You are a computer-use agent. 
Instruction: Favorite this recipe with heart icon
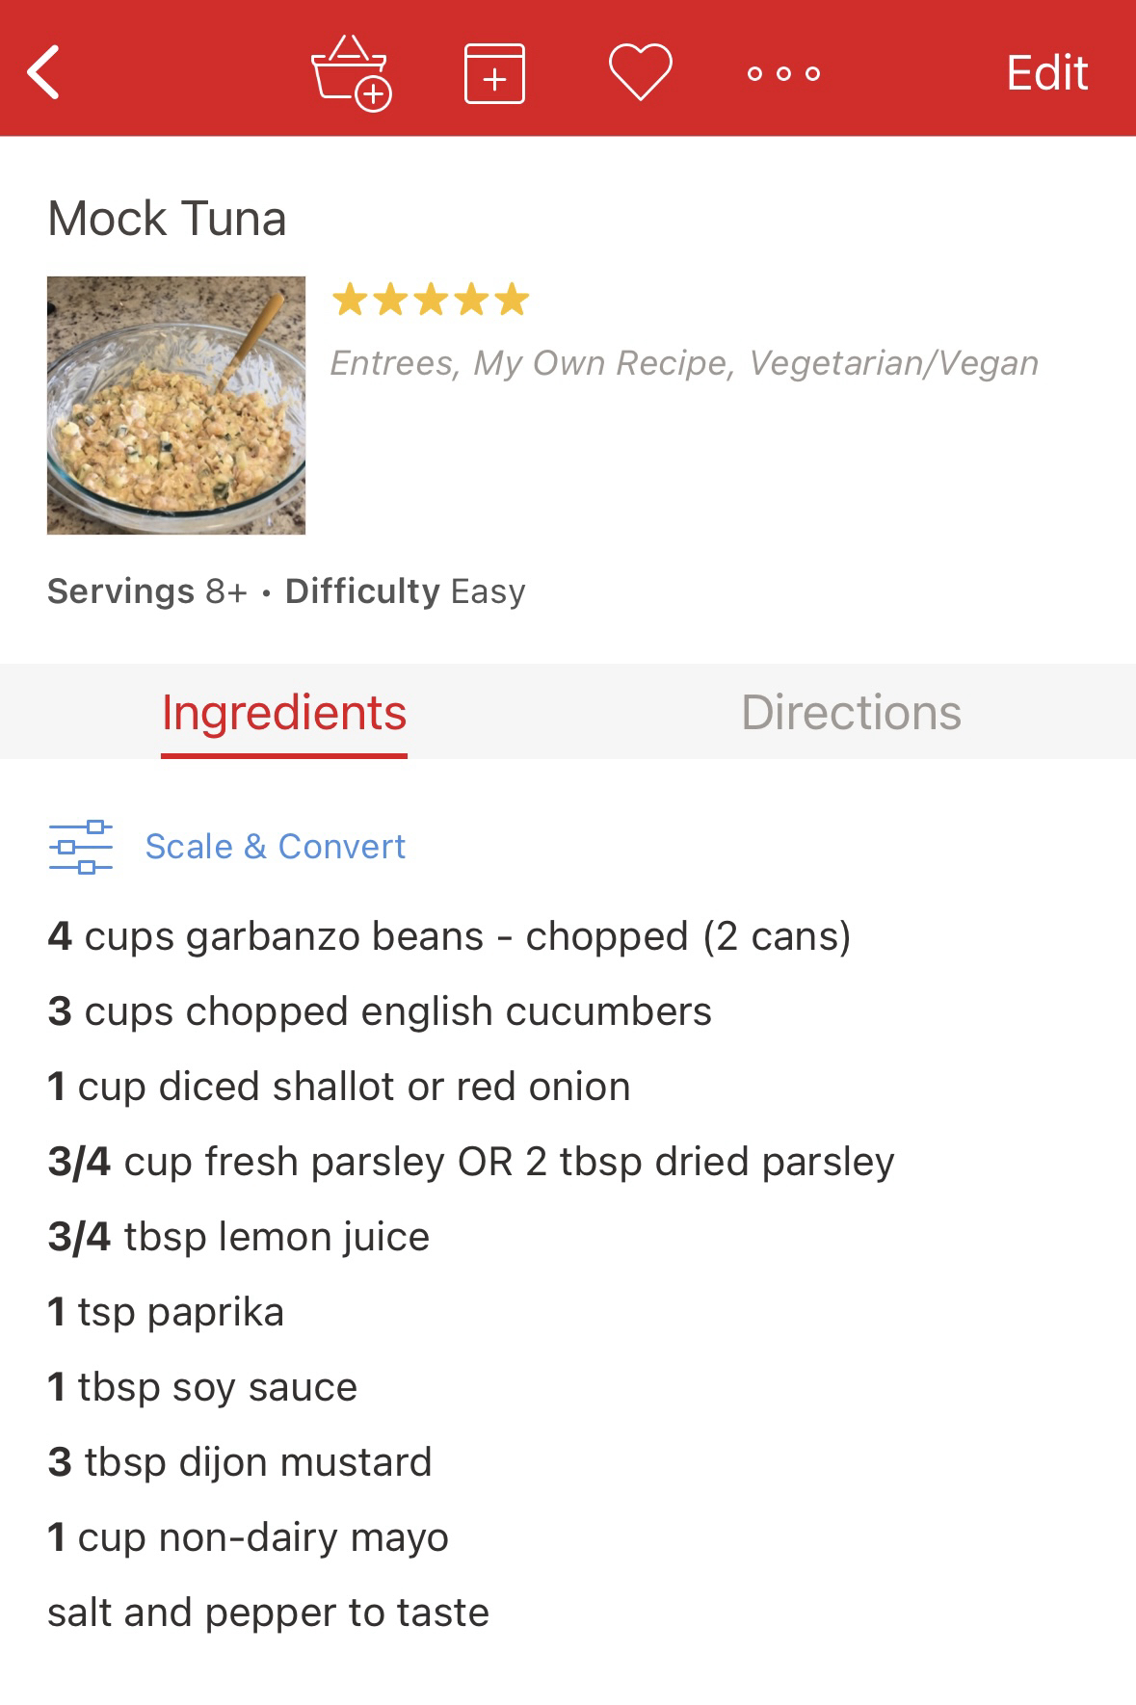[x=640, y=73]
